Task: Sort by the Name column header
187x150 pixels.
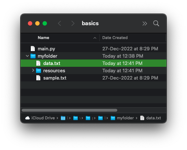Action: pos(44,38)
